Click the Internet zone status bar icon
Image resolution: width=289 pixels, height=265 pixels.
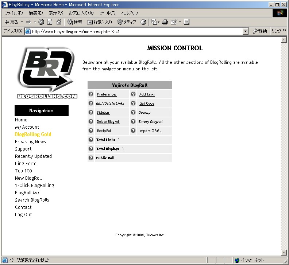237,260
